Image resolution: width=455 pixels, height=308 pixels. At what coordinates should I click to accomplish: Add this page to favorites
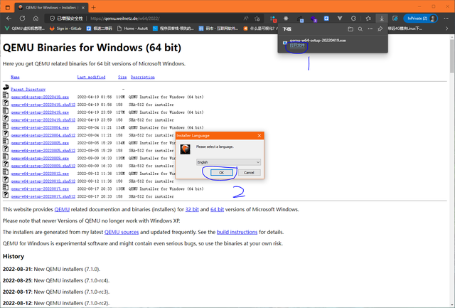(x=257, y=18)
